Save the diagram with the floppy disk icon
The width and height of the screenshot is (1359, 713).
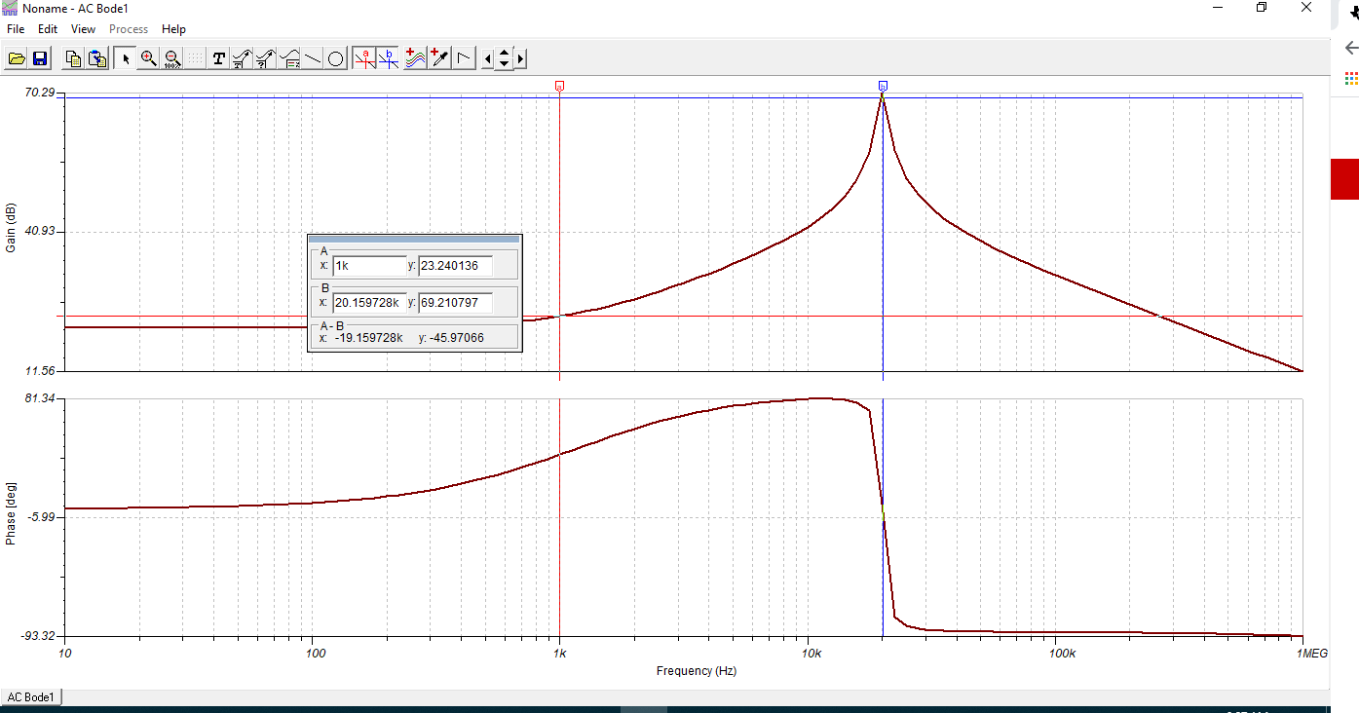pyautogui.click(x=40, y=58)
